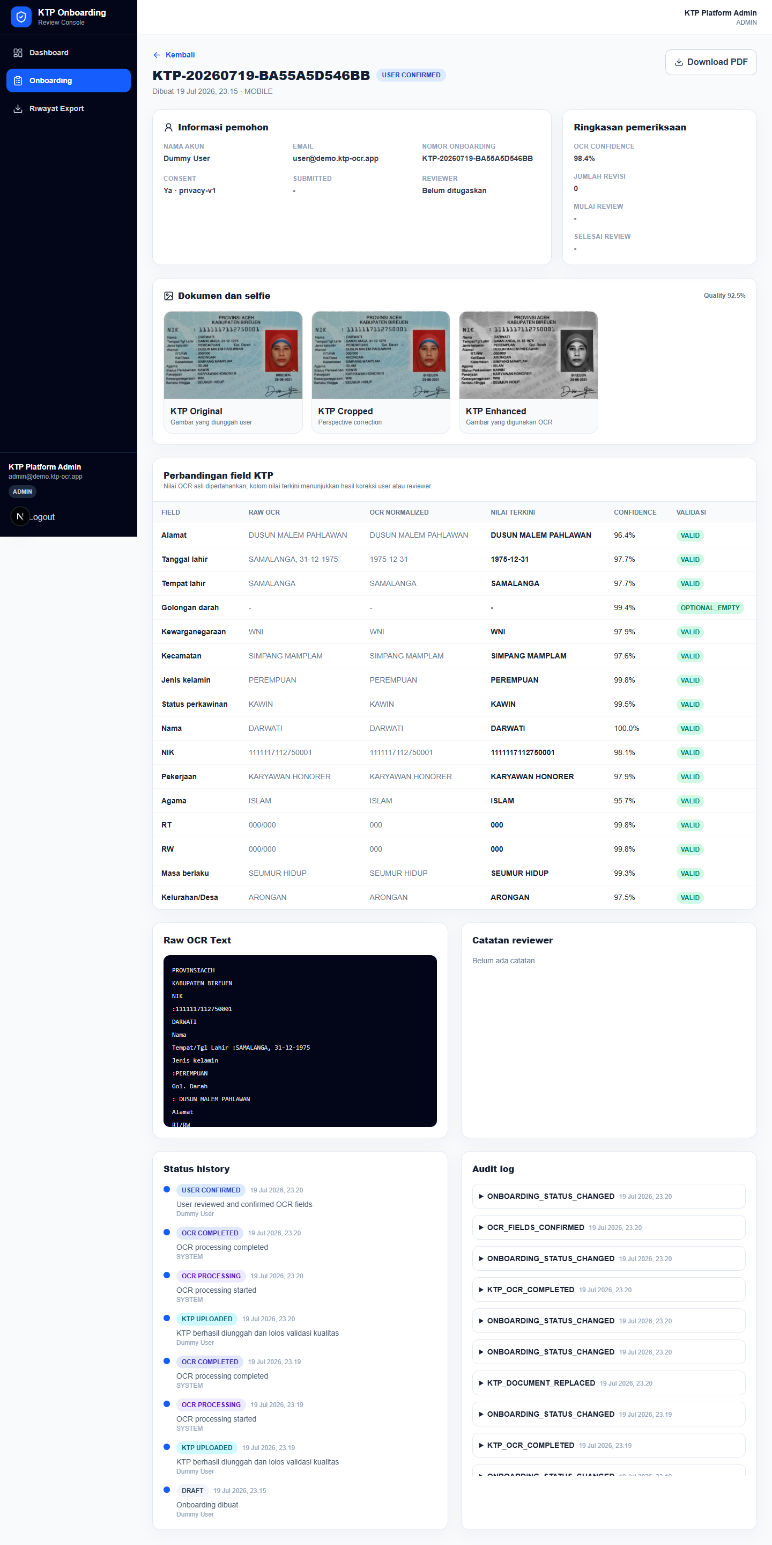772x1545 pixels.
Task: Click the Quality 92.5% label
Action: 724,296
